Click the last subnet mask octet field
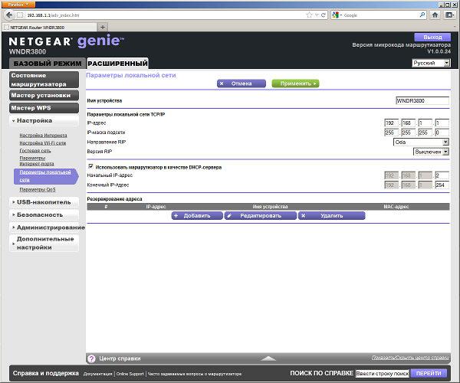Screen dimensions: 460x383 [x=442, y=133]
